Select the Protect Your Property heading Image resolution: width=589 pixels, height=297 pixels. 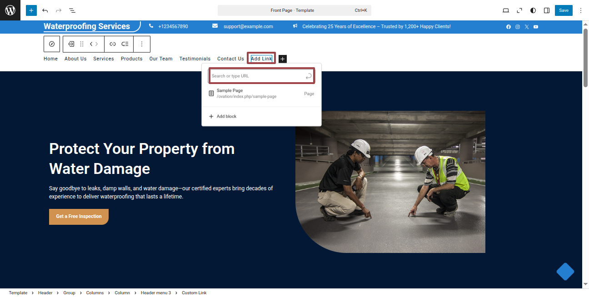142,158
